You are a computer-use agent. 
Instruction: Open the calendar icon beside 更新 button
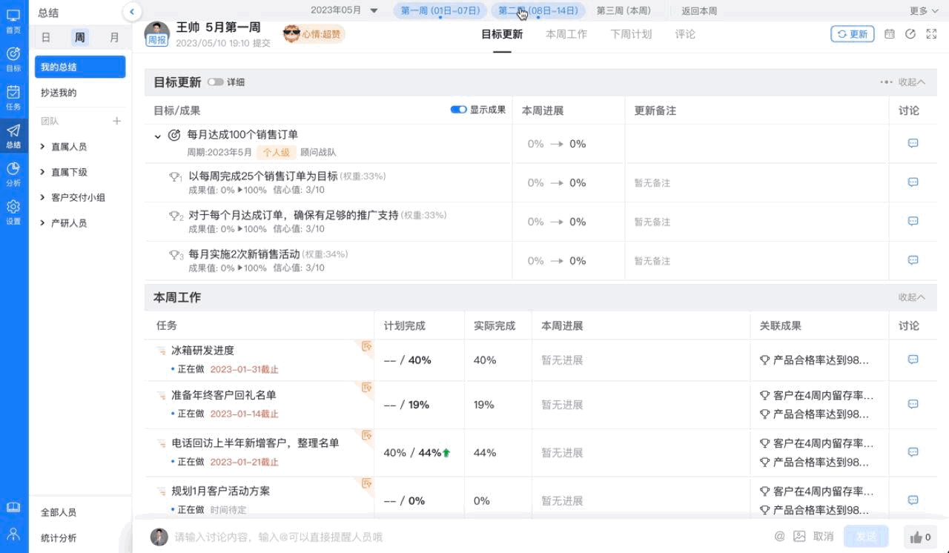coord(890,34)
